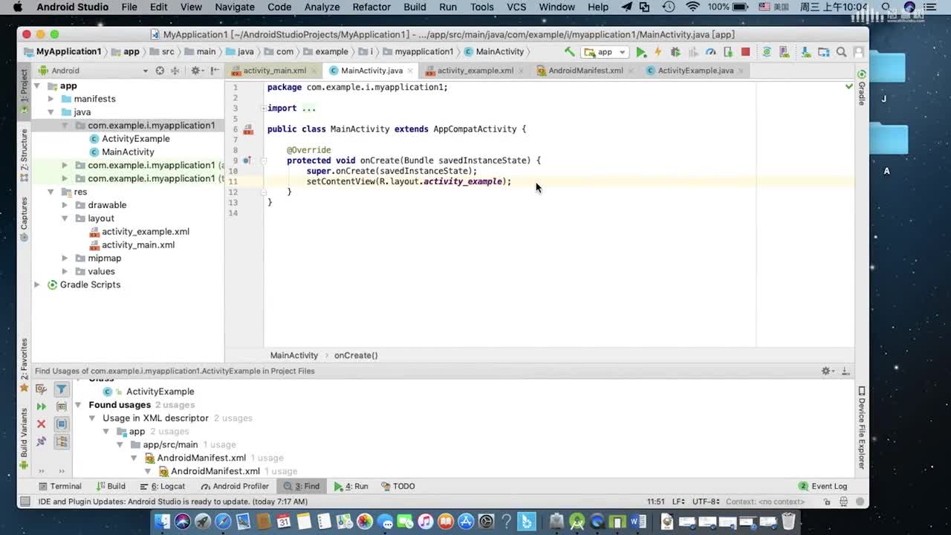
Task: Close the activity_example.xml tab
Action: [x=521, y=71]
